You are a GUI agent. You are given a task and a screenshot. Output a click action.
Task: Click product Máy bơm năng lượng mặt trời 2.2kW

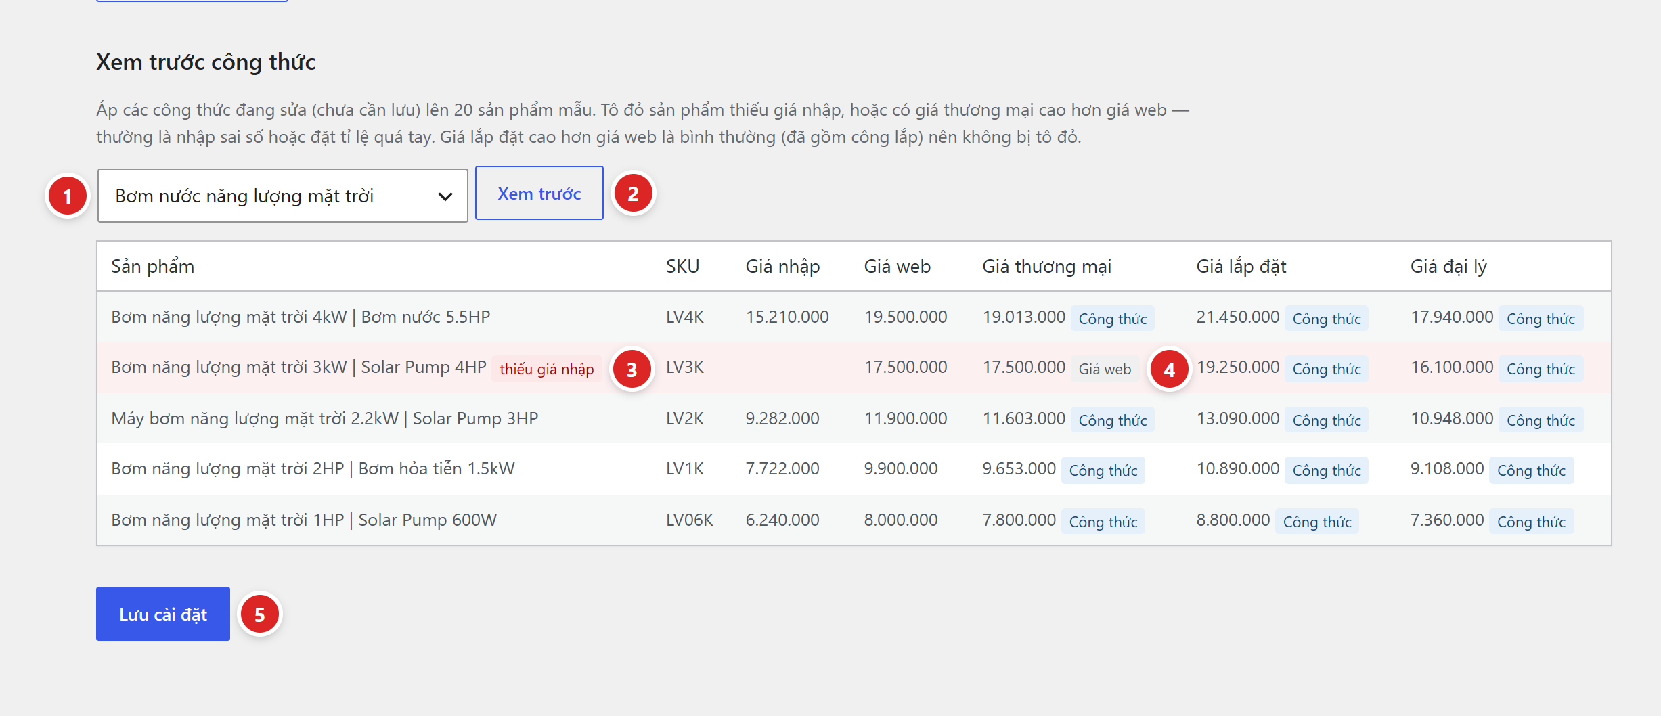click(x=325, y=418)
